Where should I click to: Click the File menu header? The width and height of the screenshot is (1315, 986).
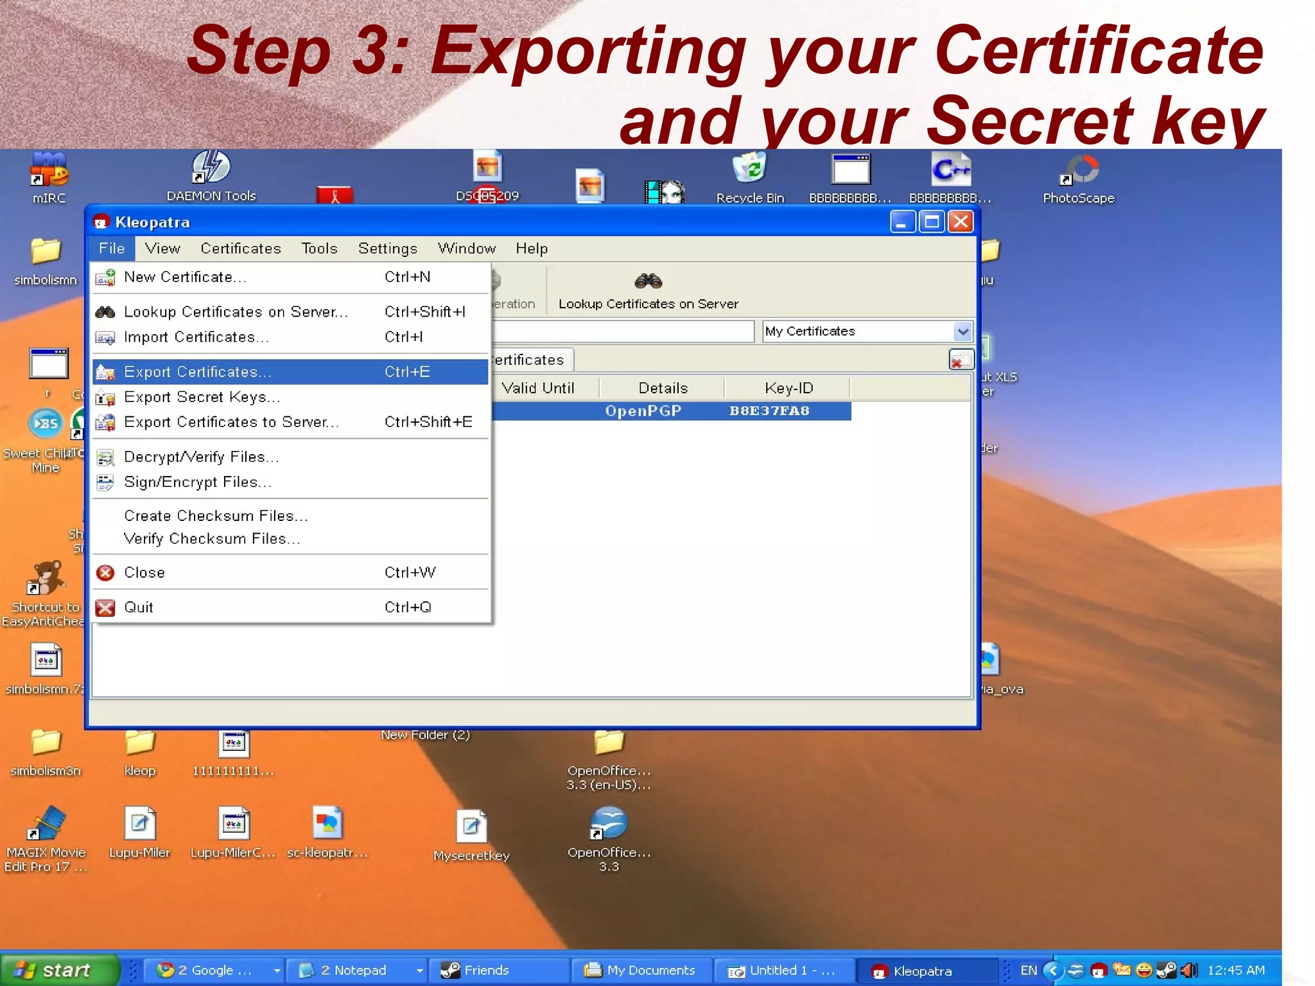[112, 249]
